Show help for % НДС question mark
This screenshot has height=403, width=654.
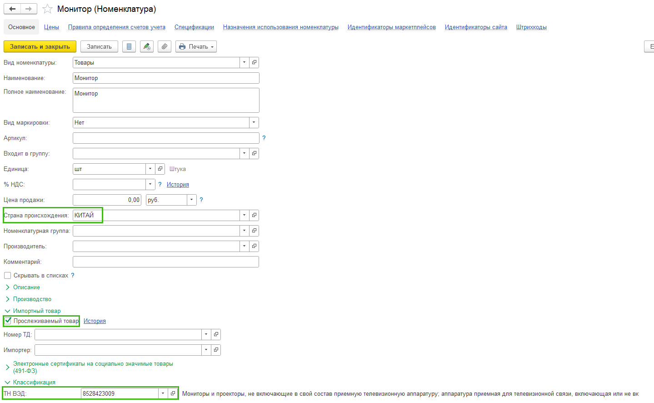click(160, 184)
